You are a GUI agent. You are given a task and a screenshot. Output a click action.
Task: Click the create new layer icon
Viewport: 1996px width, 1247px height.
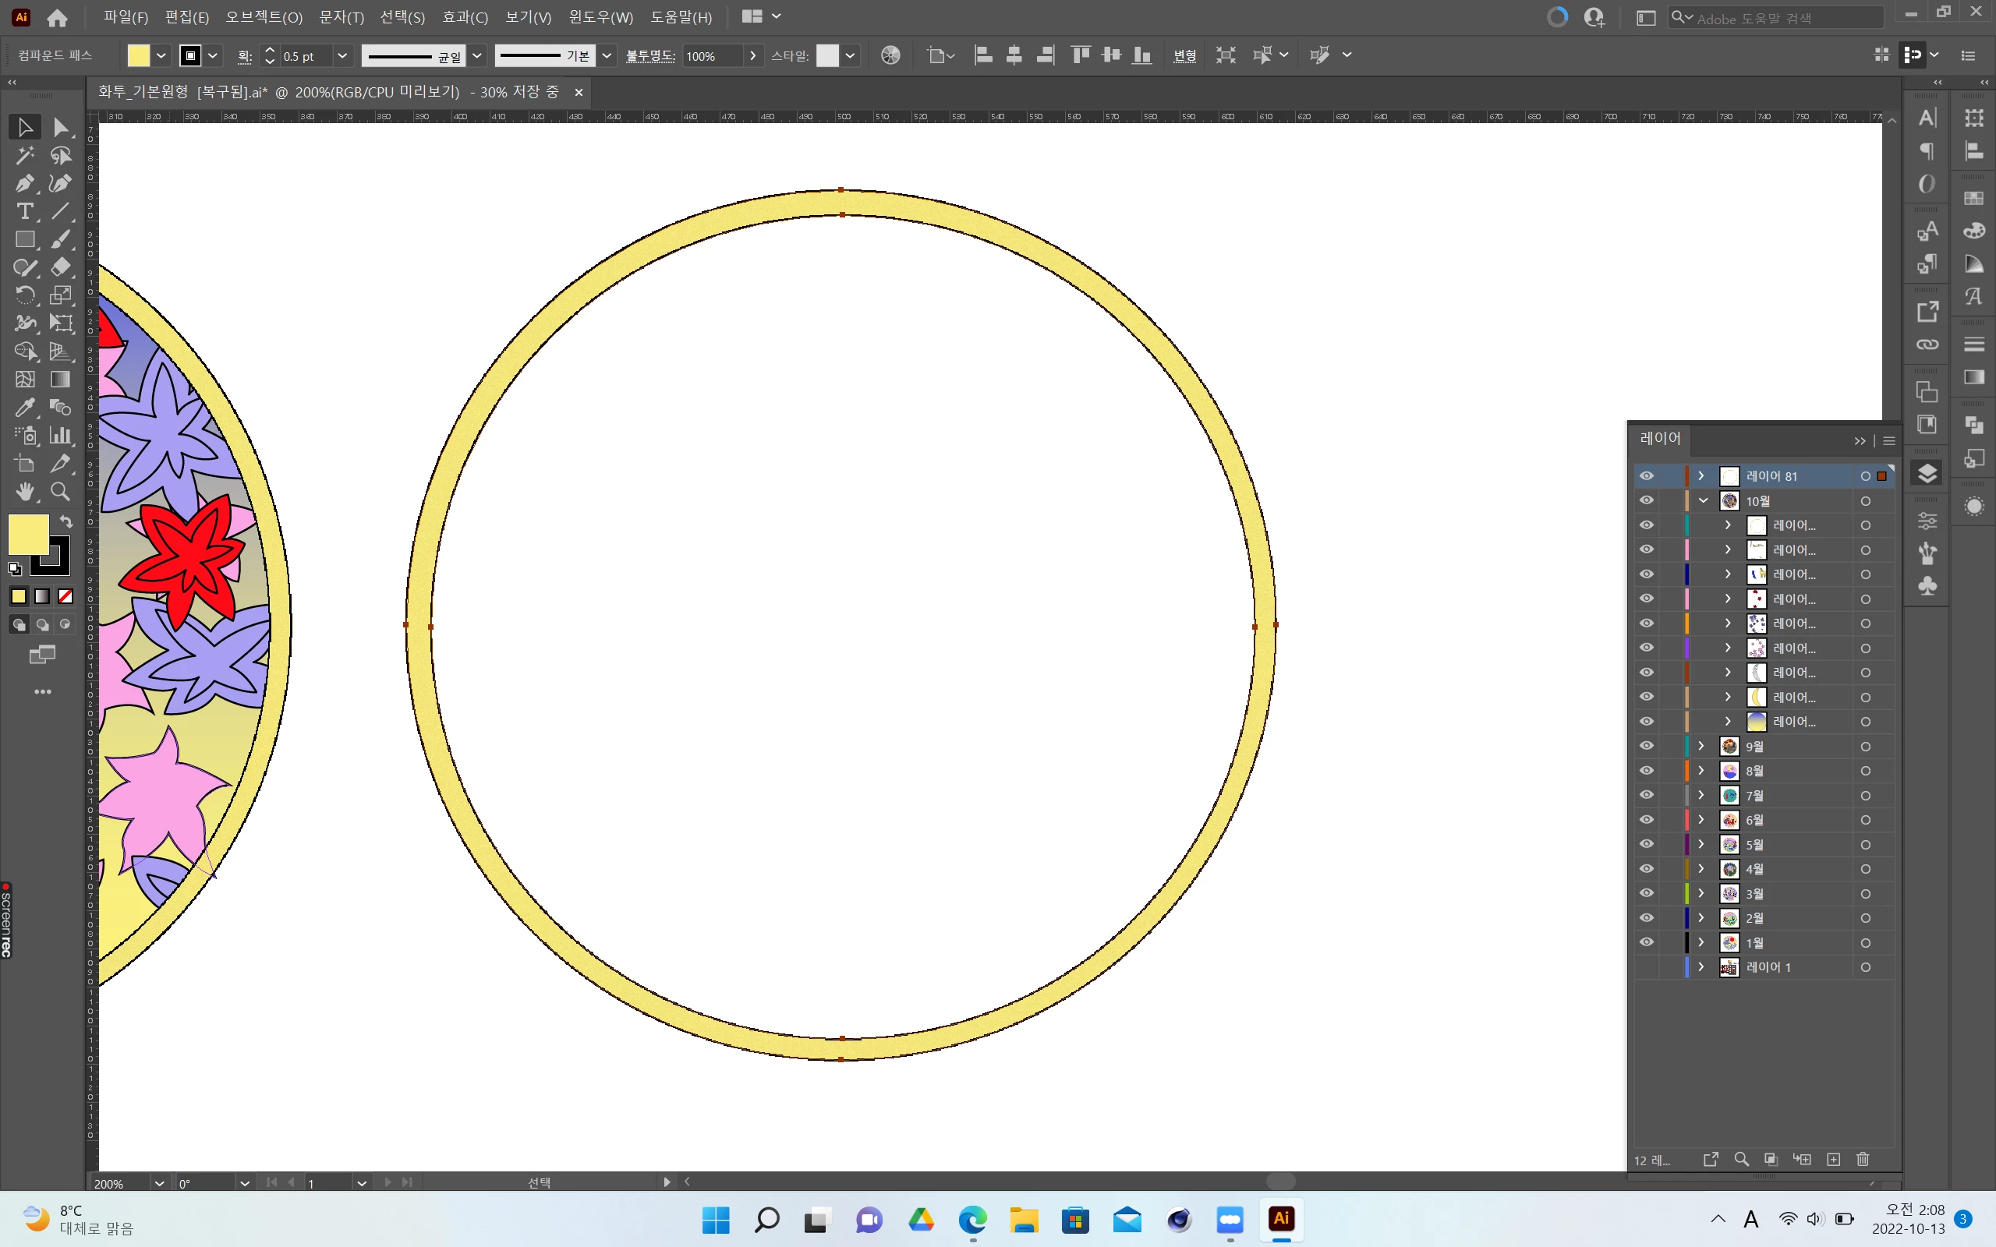[x=1834, y=1160]
